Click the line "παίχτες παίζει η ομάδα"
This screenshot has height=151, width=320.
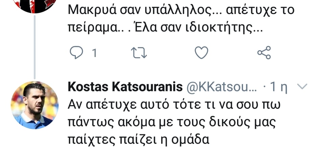point(139,139)
